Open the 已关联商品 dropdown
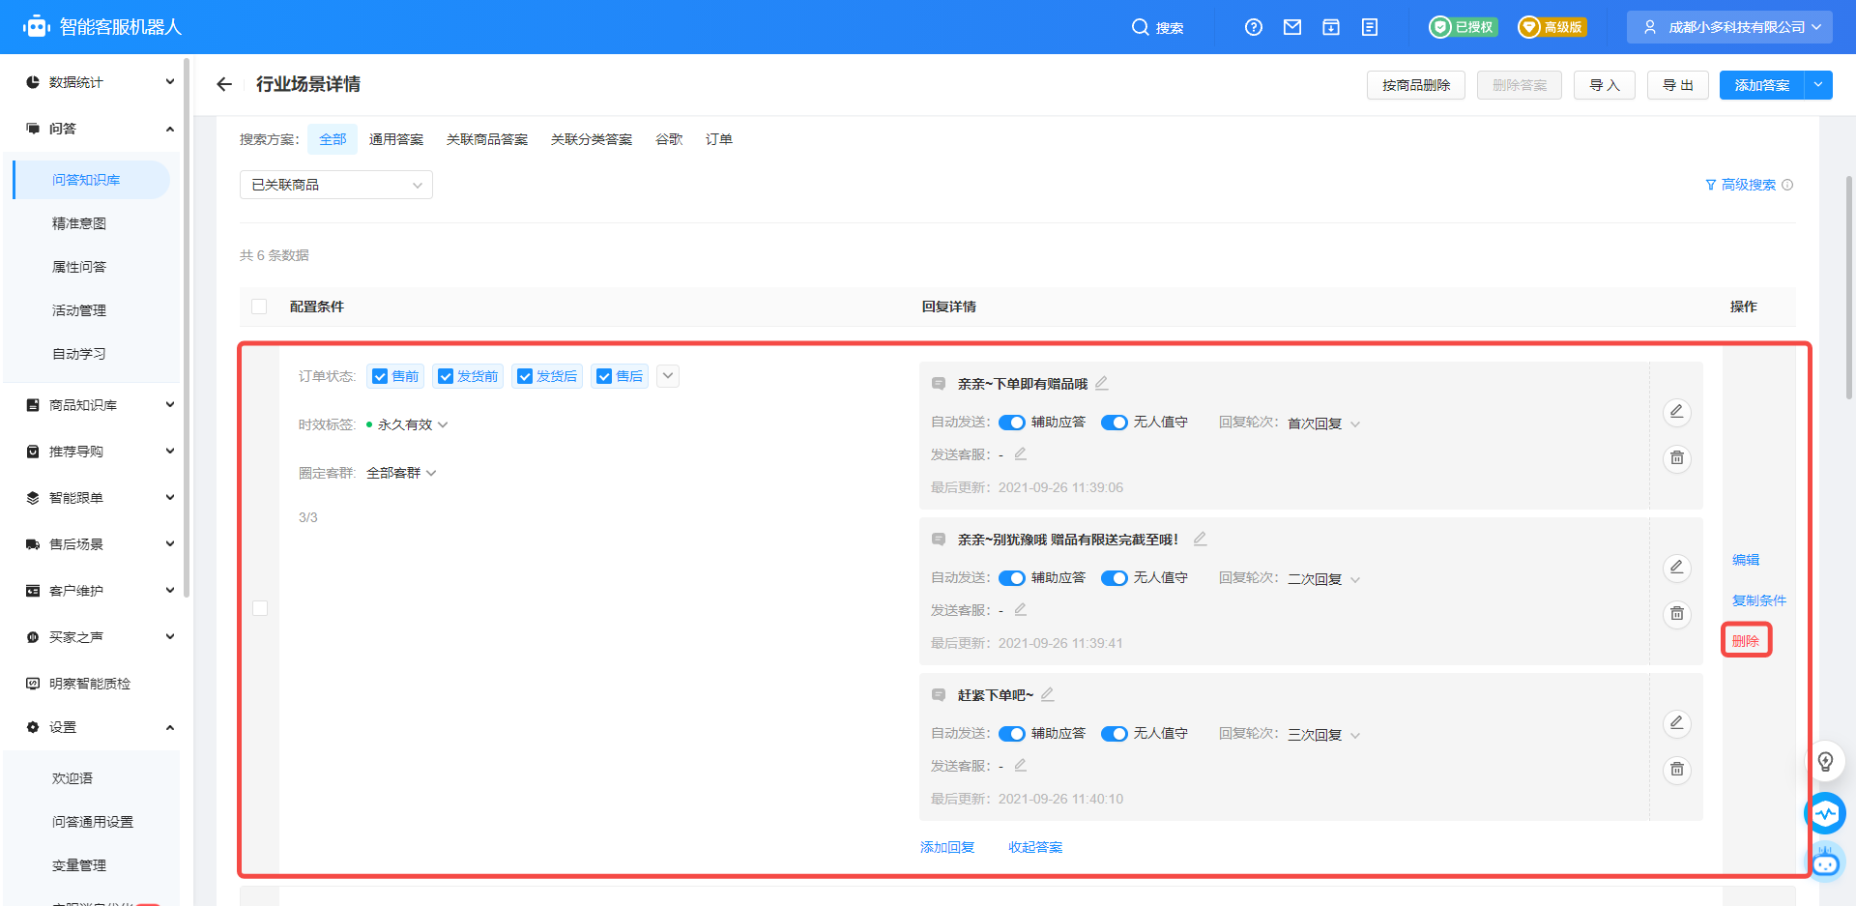This screenshot has height=906, width=1856. pyautogui.click(x=336, y=185)
